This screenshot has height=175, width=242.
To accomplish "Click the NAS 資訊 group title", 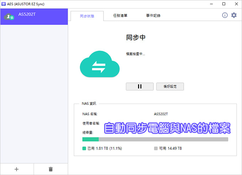I will coord(89,104).
